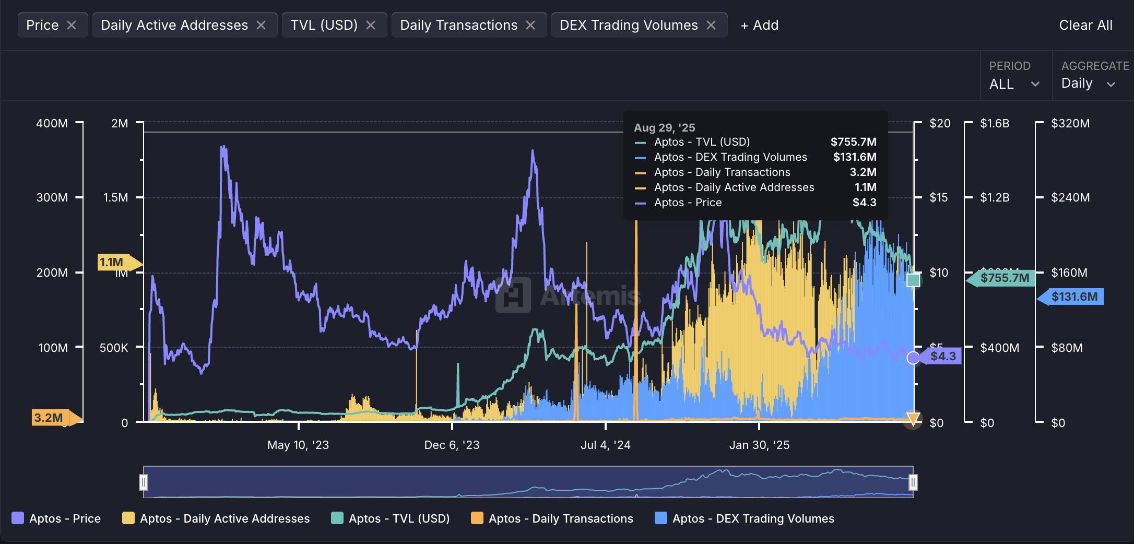Click the + Add metric button

(760, 25)
